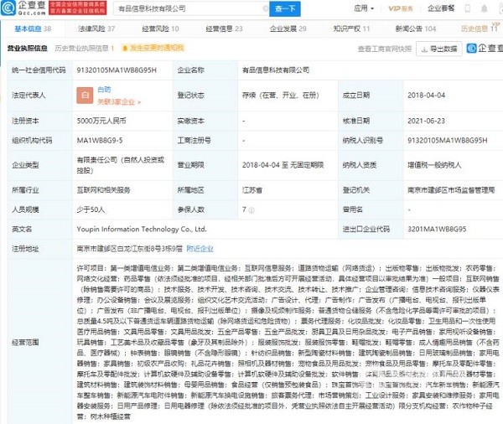The image size is (503, 424).
Task: Switch to the 法律风险 37 tab
Action: tap(96, 28)
